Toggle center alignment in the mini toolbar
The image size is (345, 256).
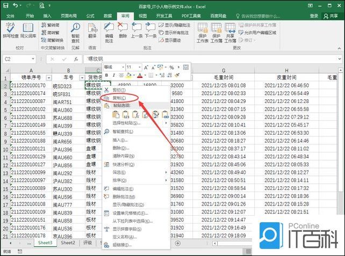(x=121, y=75)
